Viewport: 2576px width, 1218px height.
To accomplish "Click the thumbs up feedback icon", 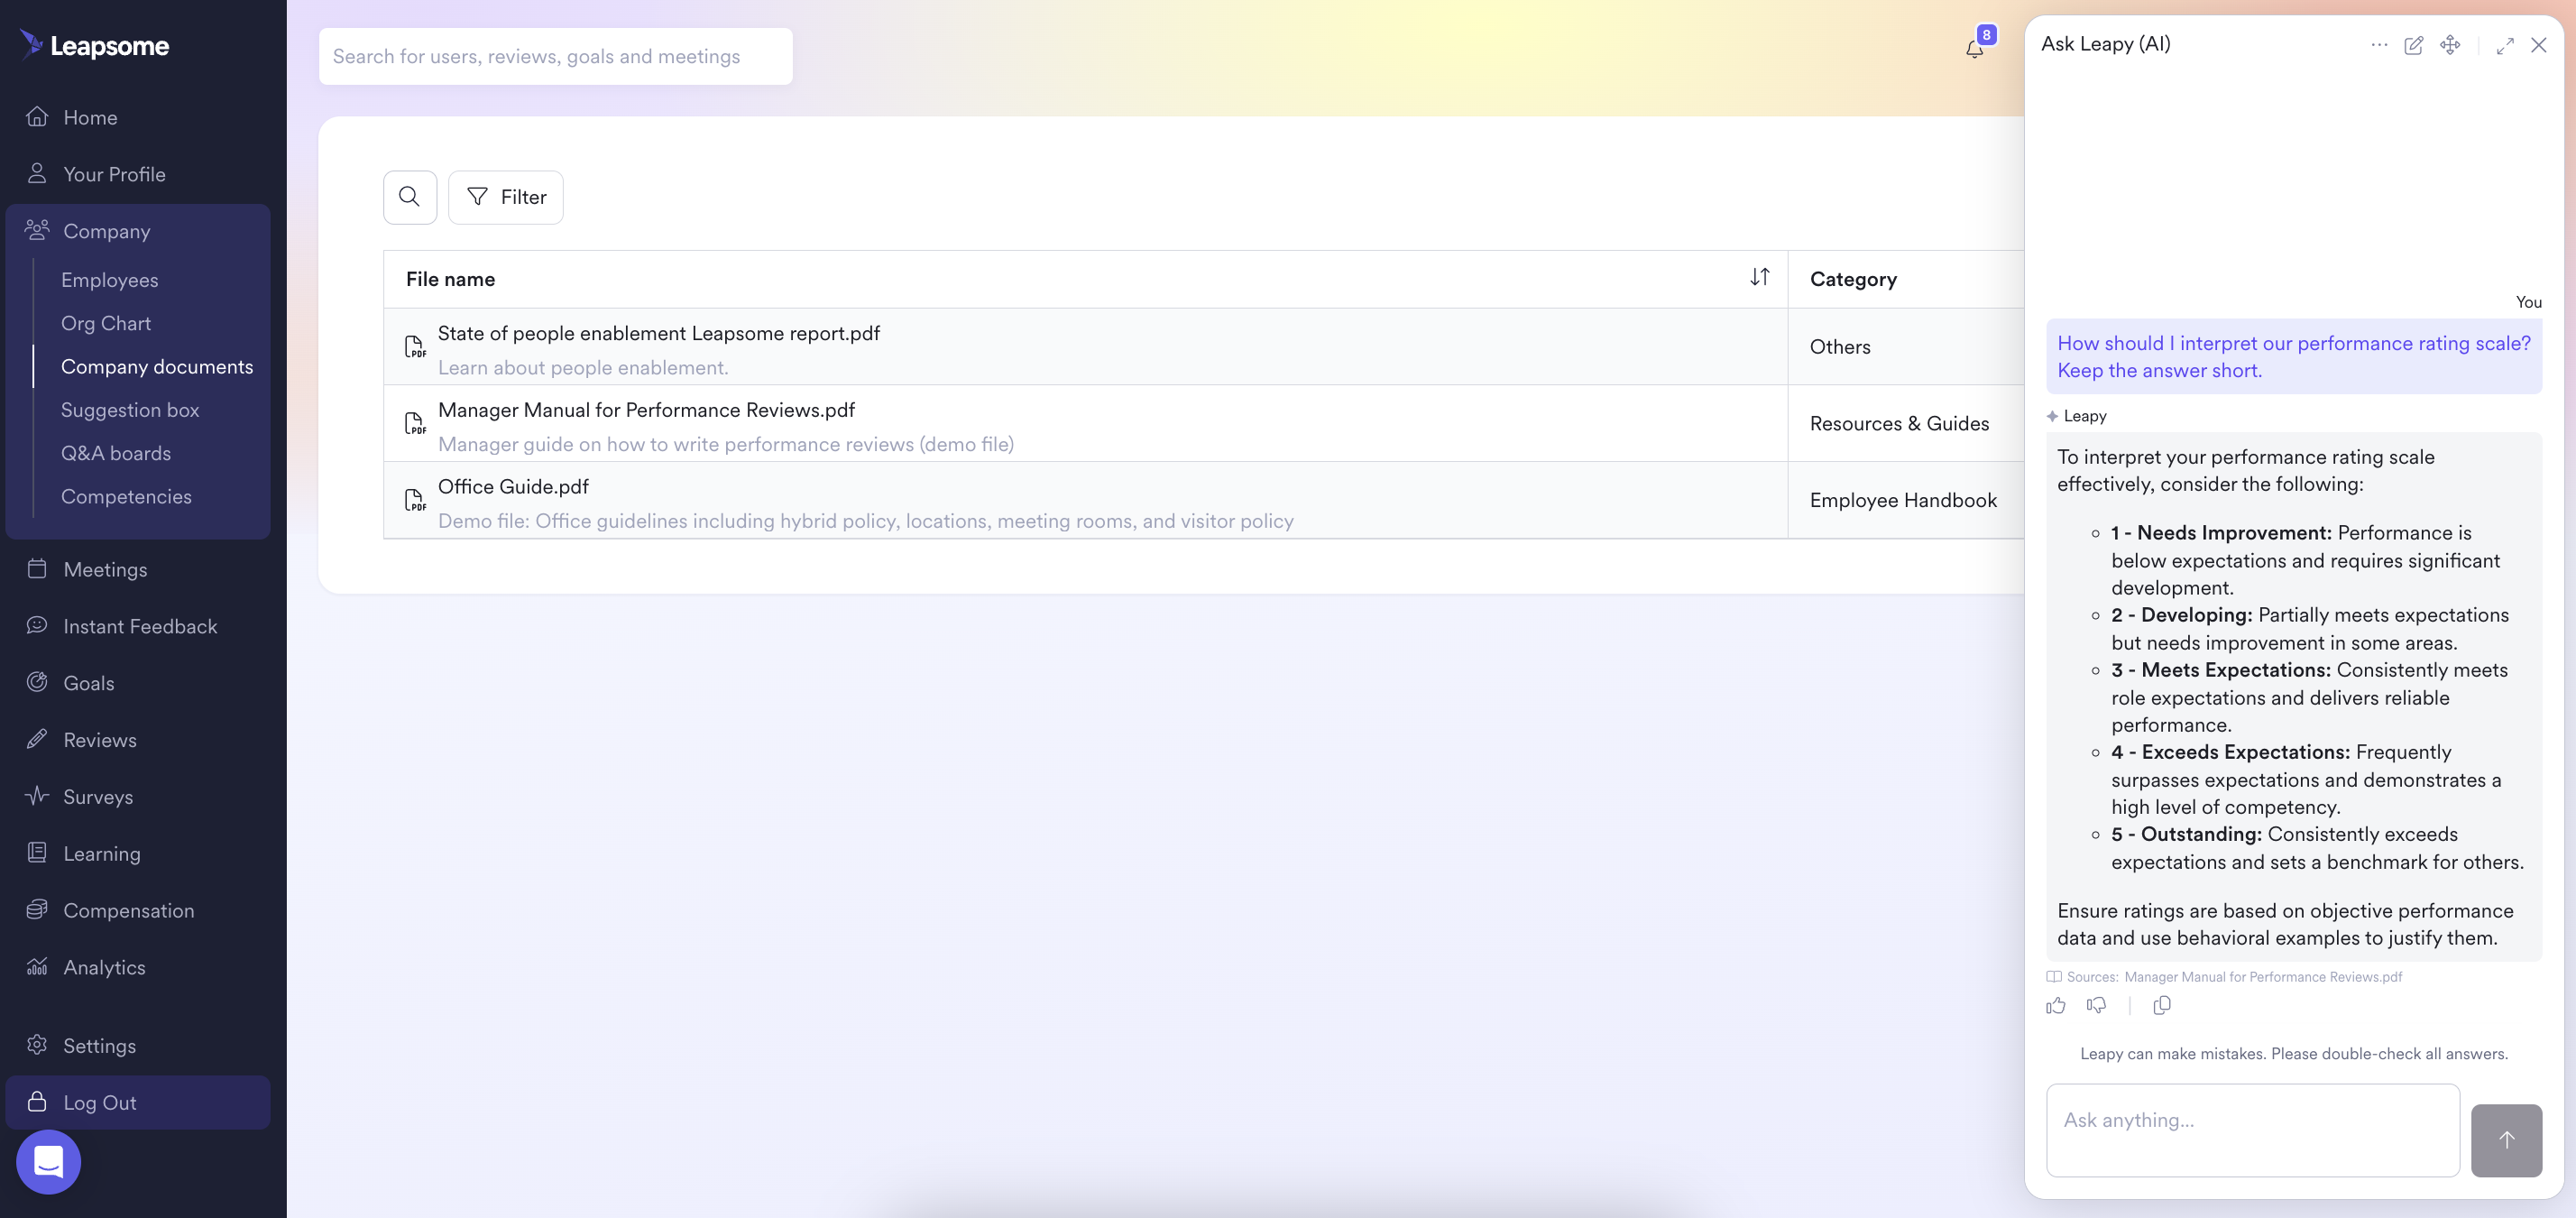I will click(2056, 1006).
